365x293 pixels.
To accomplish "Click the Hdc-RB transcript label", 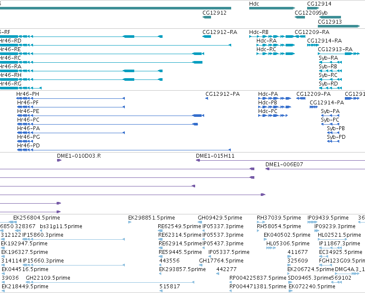I will (259, 32).
